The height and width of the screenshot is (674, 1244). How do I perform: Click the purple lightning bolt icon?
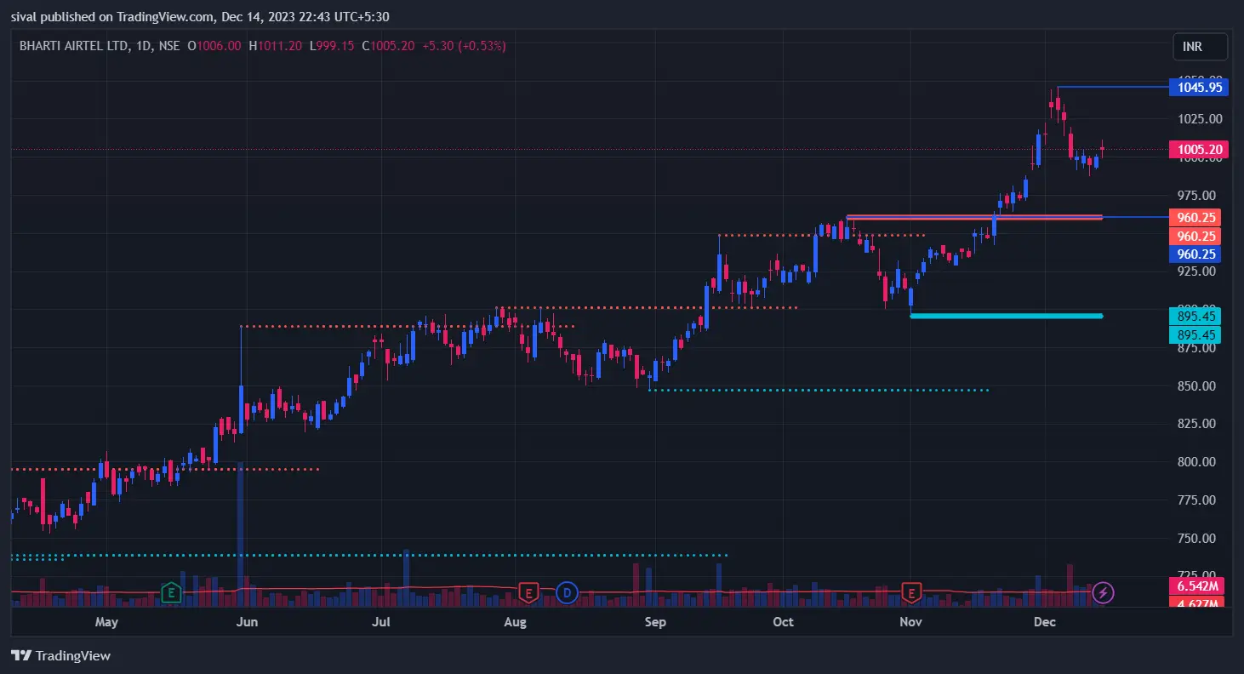1104,591
